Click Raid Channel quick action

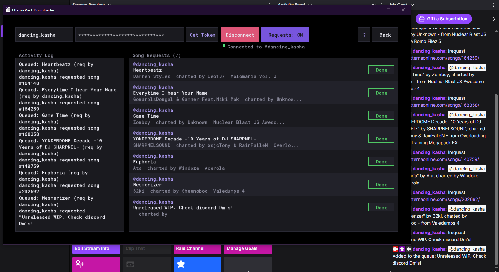(198, 249)
